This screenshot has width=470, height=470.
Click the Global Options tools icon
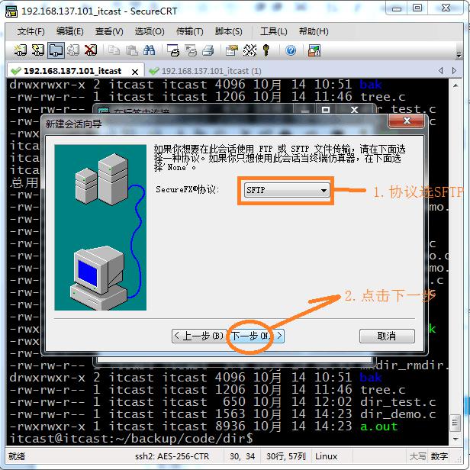tap(249, 50)
